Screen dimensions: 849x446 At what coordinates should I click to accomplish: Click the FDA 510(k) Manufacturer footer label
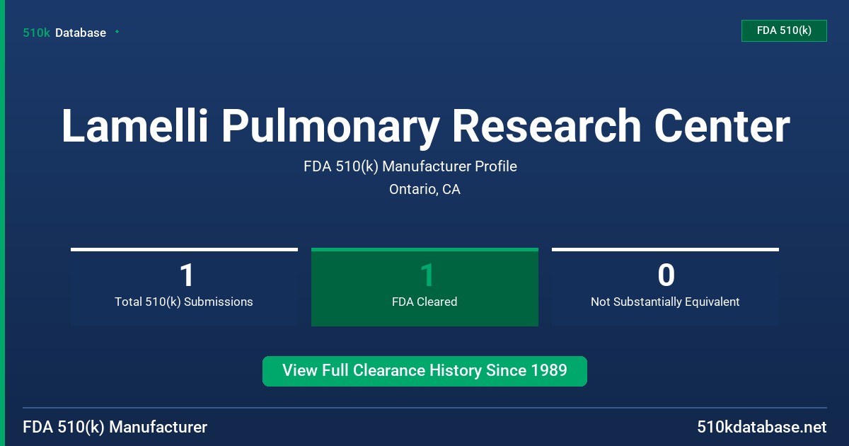(115, 427)
